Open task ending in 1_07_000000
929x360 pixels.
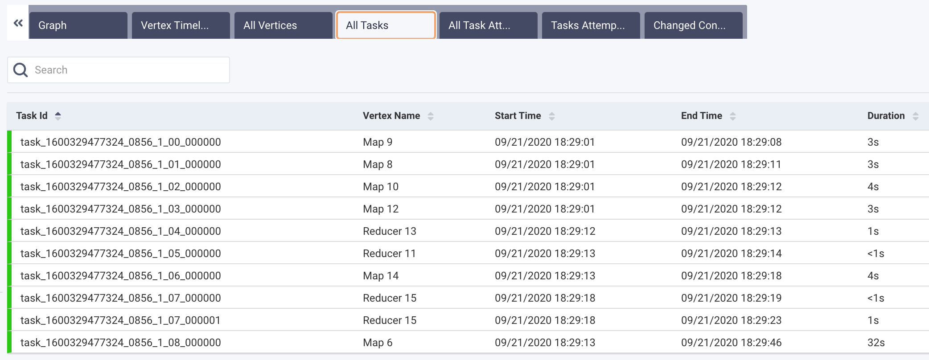pos(121,298)
